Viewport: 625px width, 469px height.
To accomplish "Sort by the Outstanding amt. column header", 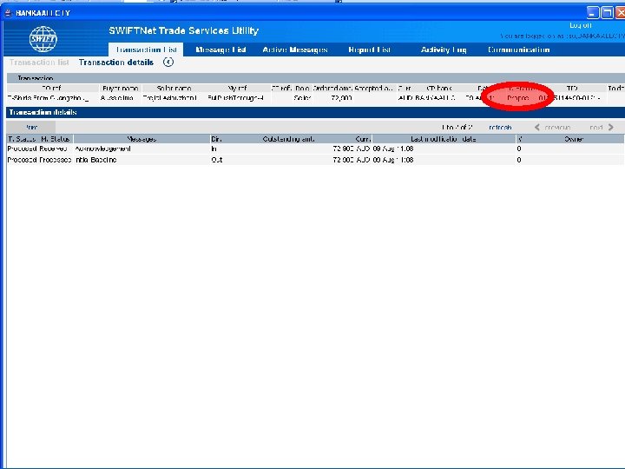I will tap(288, 139).
